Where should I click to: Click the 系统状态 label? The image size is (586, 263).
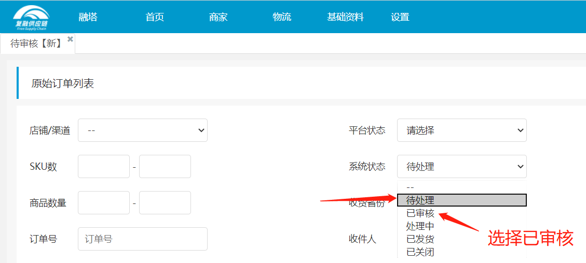(367, 167)
